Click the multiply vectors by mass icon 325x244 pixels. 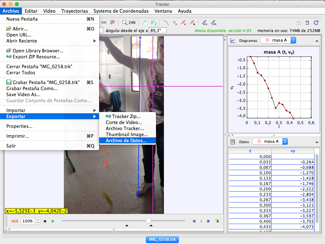tap(213, 22)
